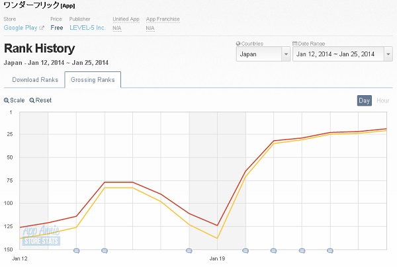Click the comment bubble right after Jan 19
Image resolution: width=397 pixels, height=267 pixels.
coord(245,250)
